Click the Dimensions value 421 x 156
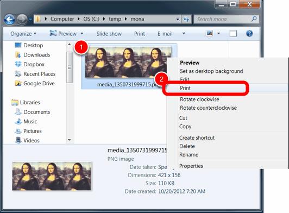Image resolution: width=289 pixels, height=213 pixels. [x=169, y=175]
